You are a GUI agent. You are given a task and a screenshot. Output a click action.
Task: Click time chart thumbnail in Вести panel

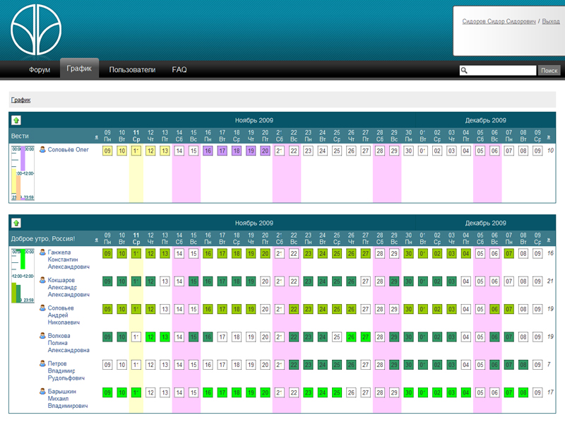[22, 173]
